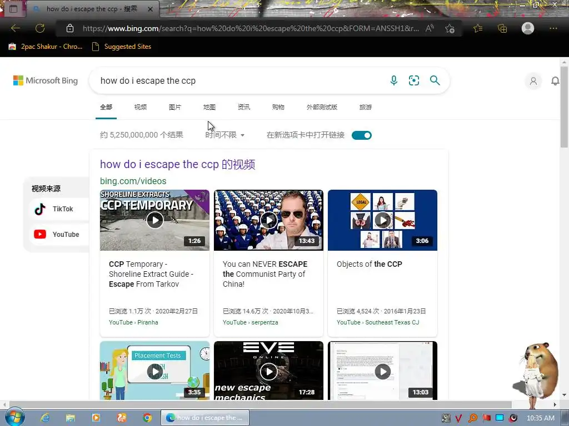Click the magnifier search icon
569x426 pixels.
pyautogui.click(x=435, y=80)
